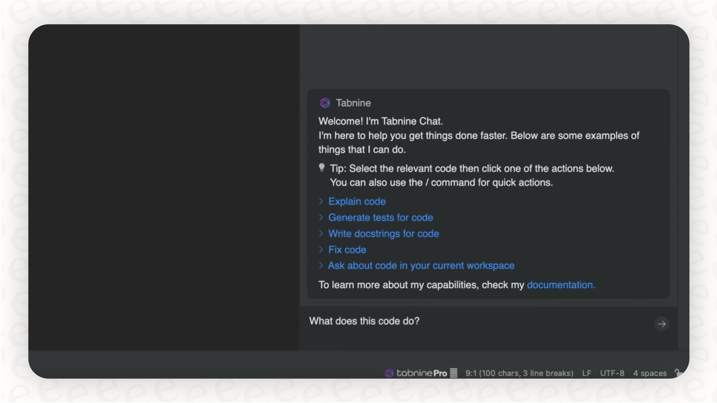Viewport: 717px width, 403px height.
Task: Click LF line-ending indicator in status bar
Action: point(586,373)
